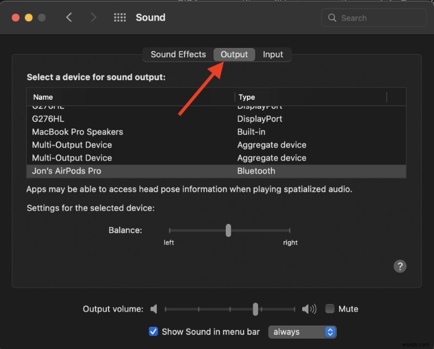This screenshot has height=349, width=434.
Task: Uncheck Show Sound in menu bar
Action: pos(154,331)
